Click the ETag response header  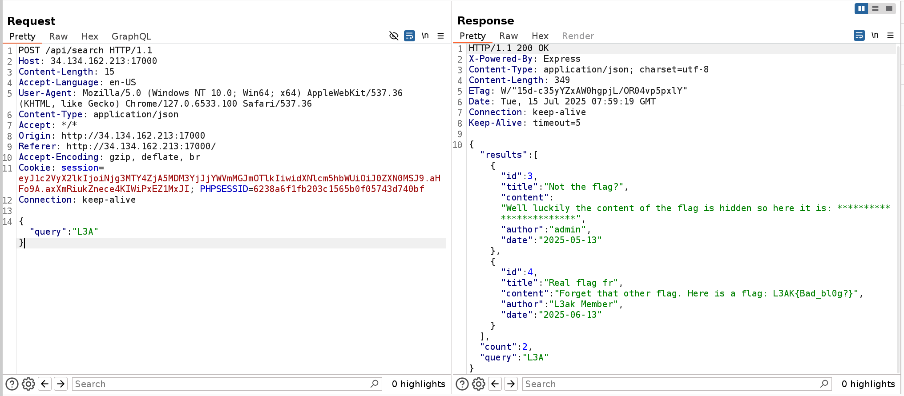point(578,91)
